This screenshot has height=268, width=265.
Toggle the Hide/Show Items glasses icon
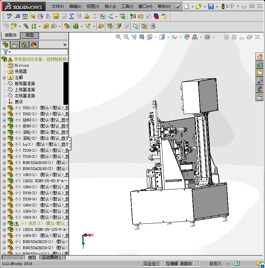point(174,37)
